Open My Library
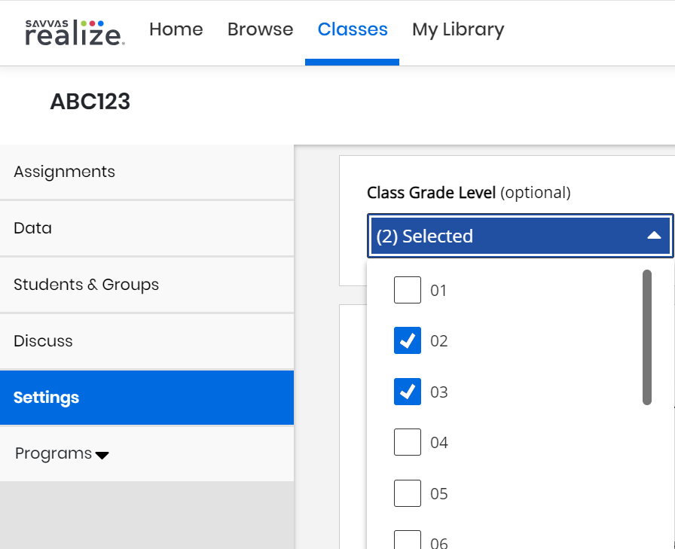The width and height of the screenshot is (675, 549). (458, 29)
